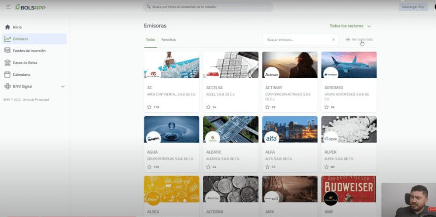This screenshot has width=436, height=217.
Task: Click the BolsApp logo
Action: pos(31,7)
